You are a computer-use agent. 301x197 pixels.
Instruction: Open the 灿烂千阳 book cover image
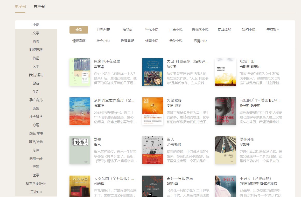[226, 72]
